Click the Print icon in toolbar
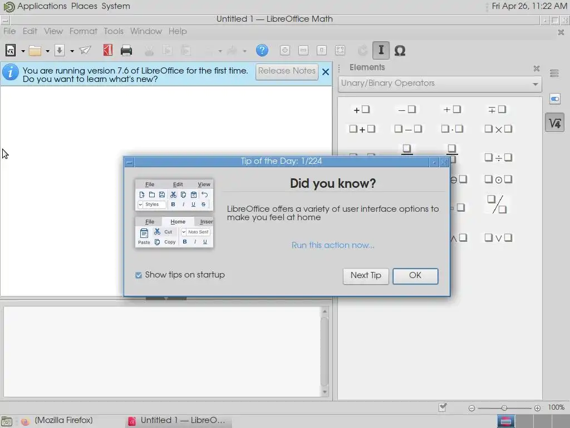 click(x=126, y=50)
